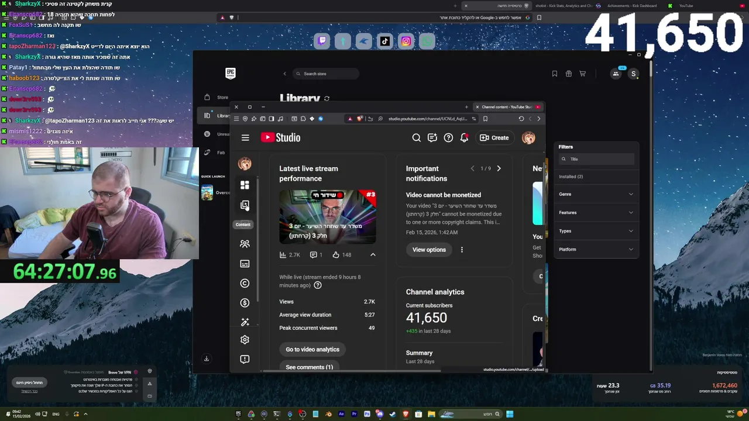This screenshot has height=421, width=749.
Task: Open the account avatar in Studio header
Action: [528, 138]
